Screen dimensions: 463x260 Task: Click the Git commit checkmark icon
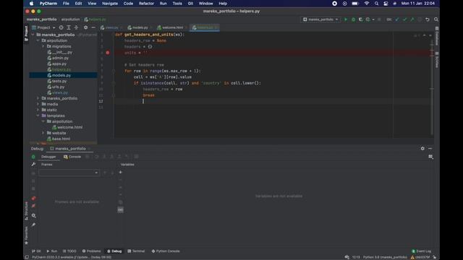[x=405, y=19]
